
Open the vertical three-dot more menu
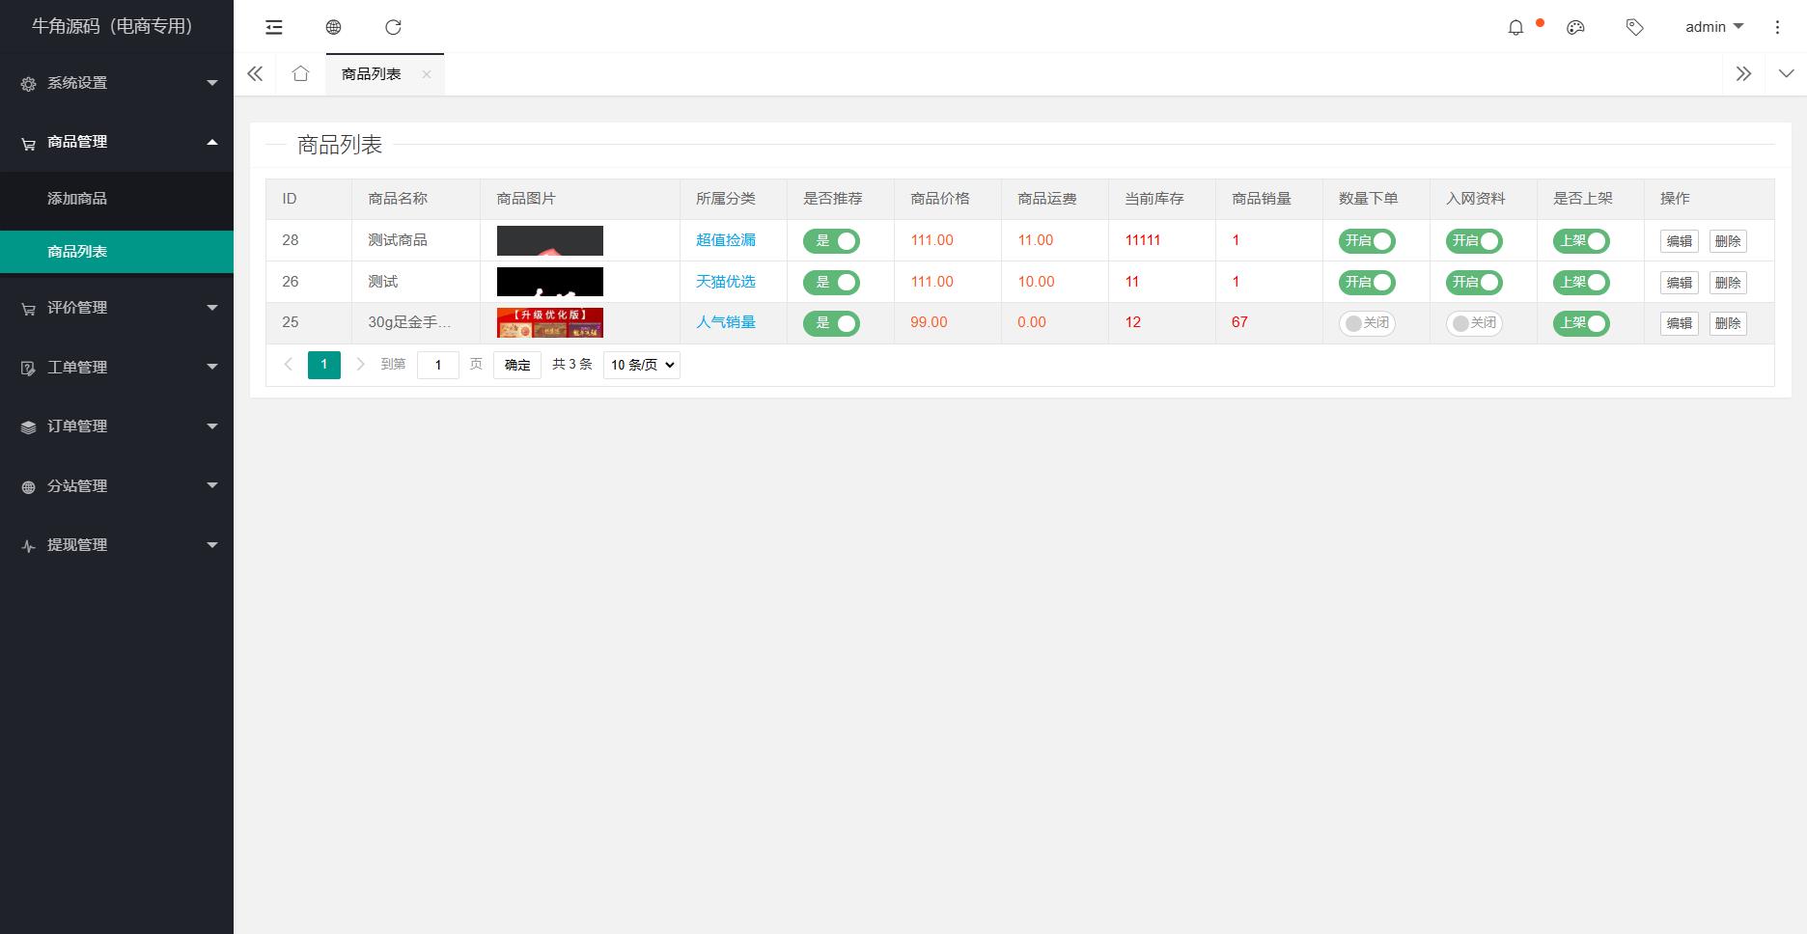click(1777, 27)
